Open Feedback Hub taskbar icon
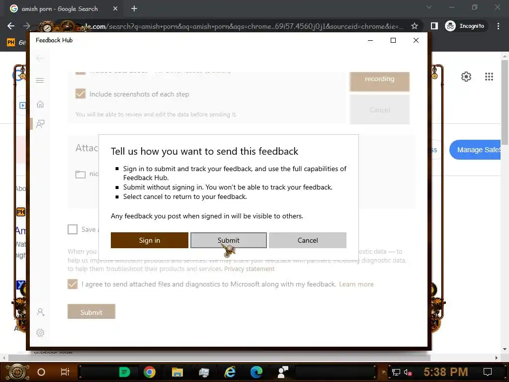Screen dimensions: 509x382 pos(283,372)
